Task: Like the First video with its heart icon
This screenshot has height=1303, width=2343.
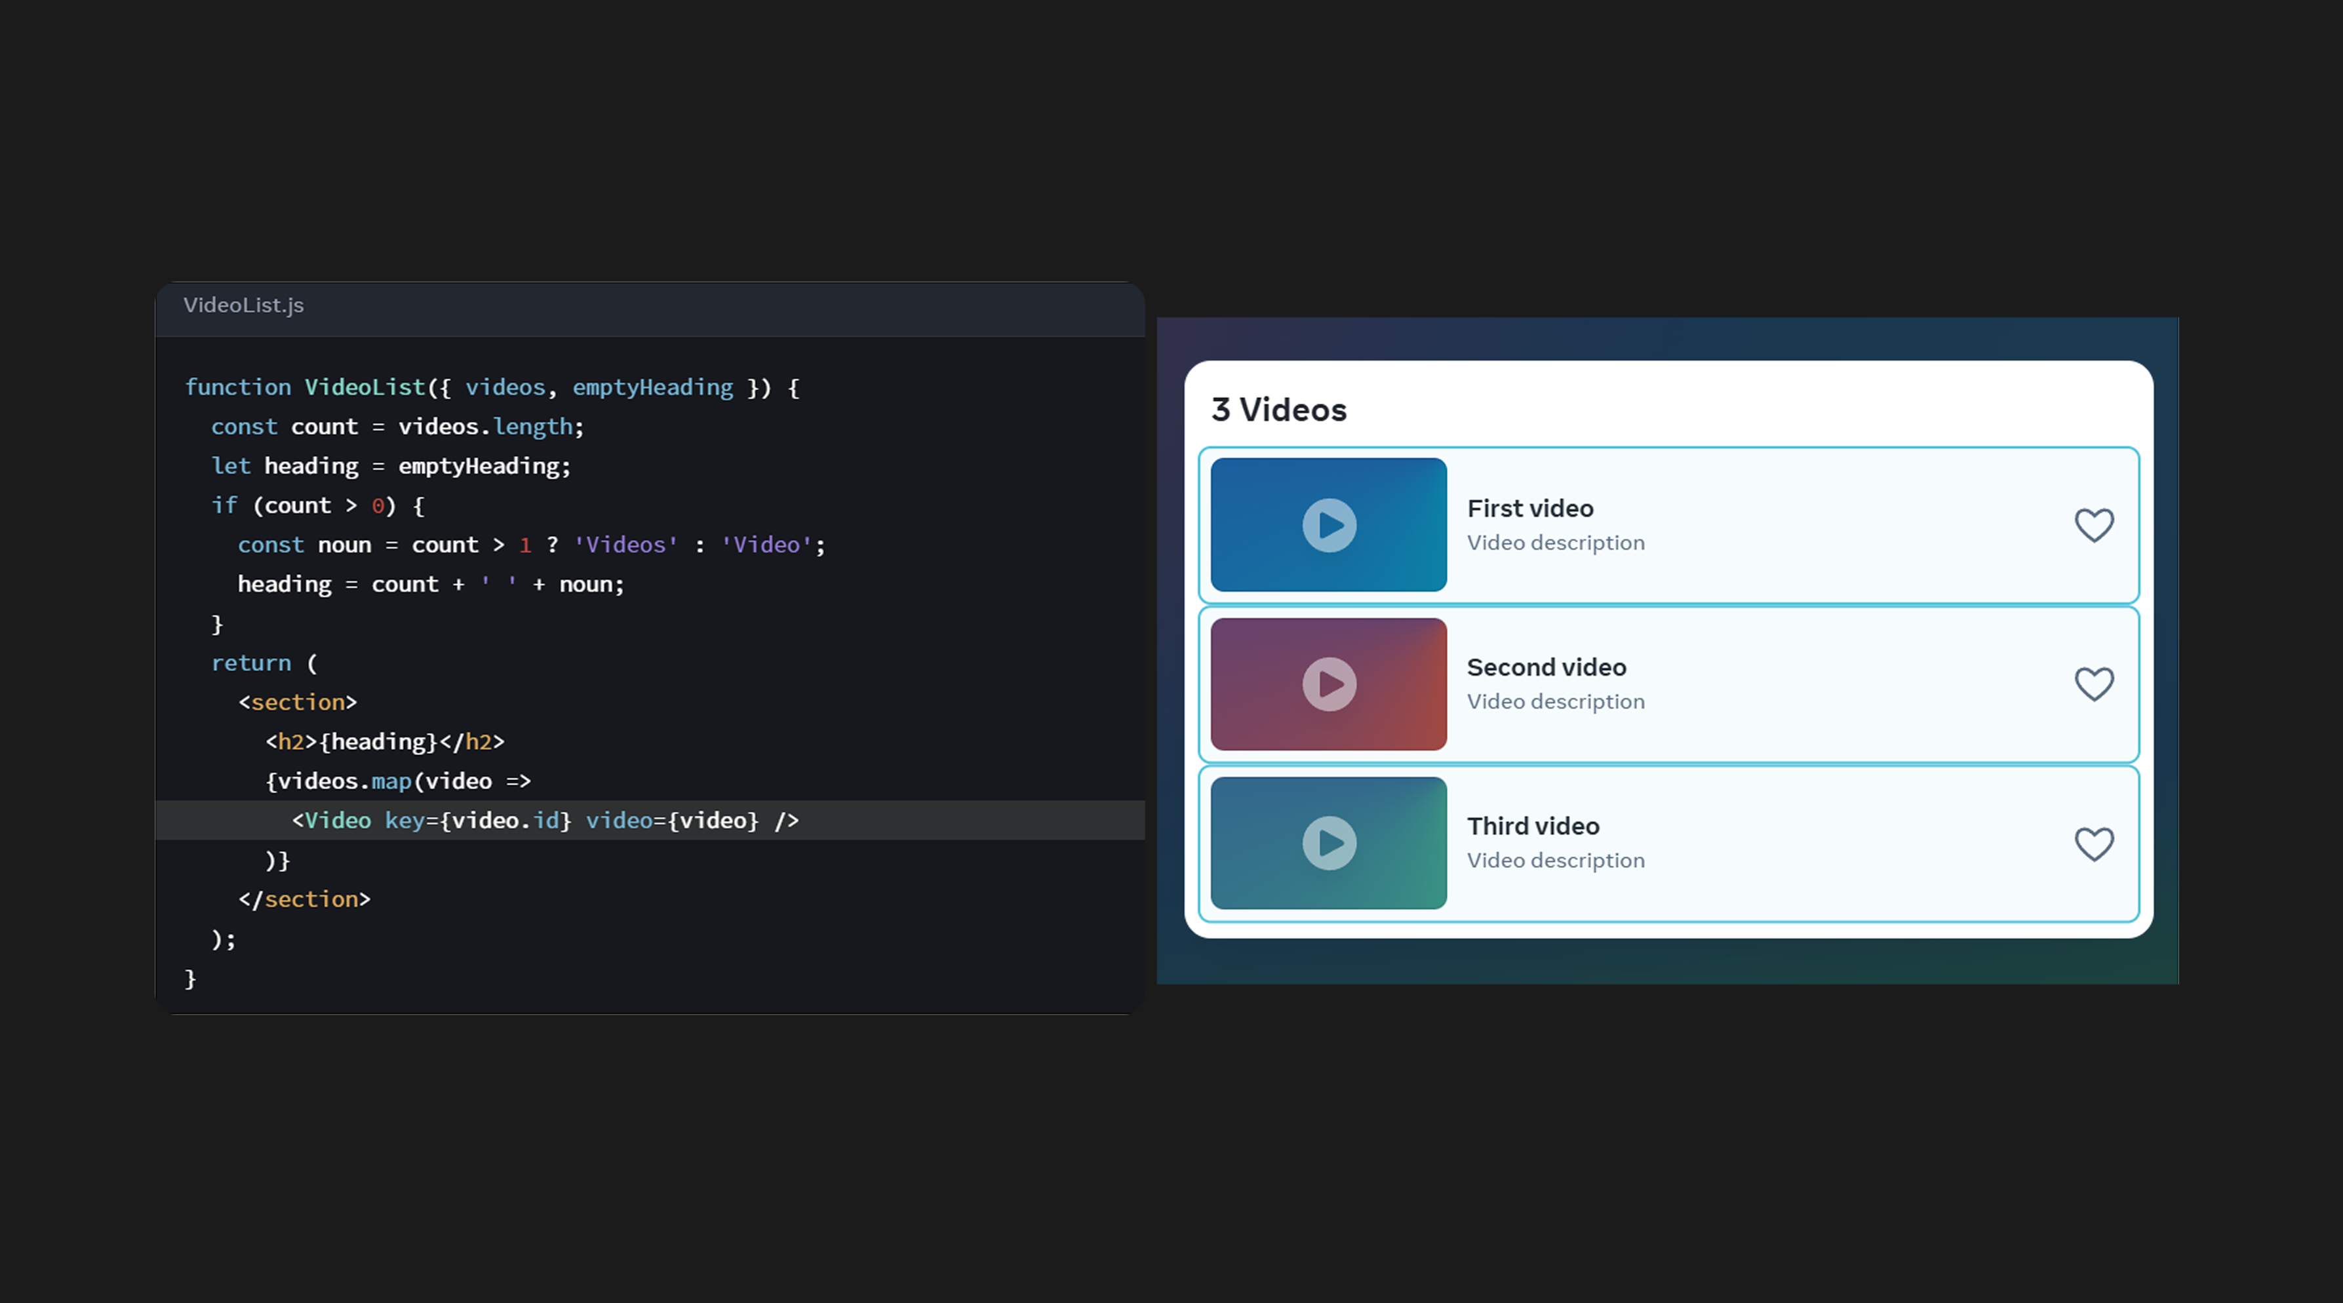Action: 2094,524
